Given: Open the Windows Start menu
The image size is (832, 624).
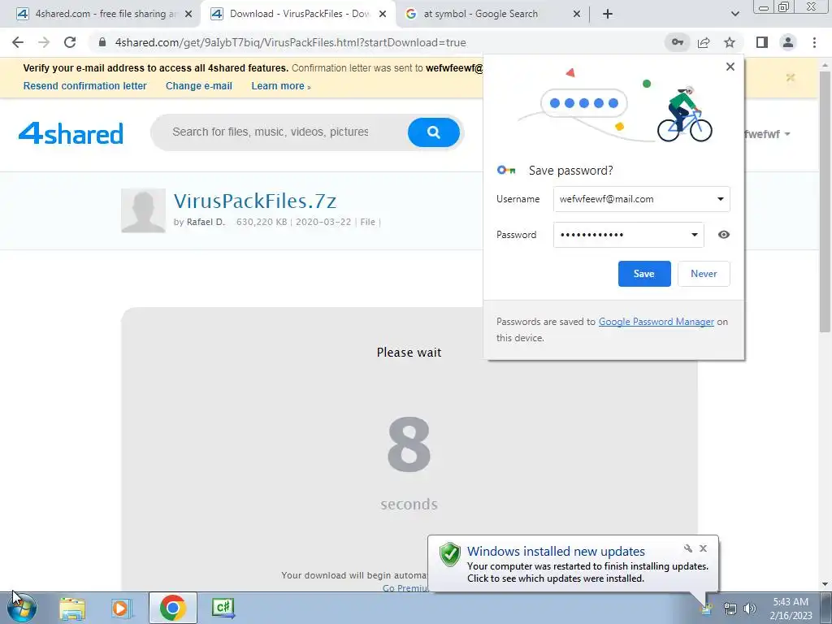Looking at the screenshot, I should 21,608.
